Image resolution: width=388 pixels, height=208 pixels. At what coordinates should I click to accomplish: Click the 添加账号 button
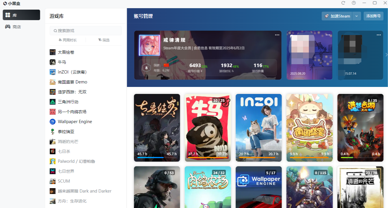(373, 16)
